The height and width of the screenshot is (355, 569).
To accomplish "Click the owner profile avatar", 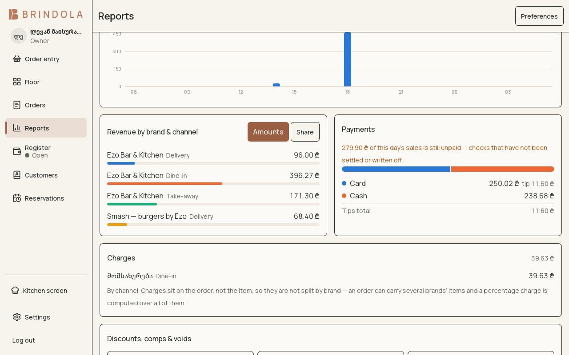I will (x=19, y=36).
